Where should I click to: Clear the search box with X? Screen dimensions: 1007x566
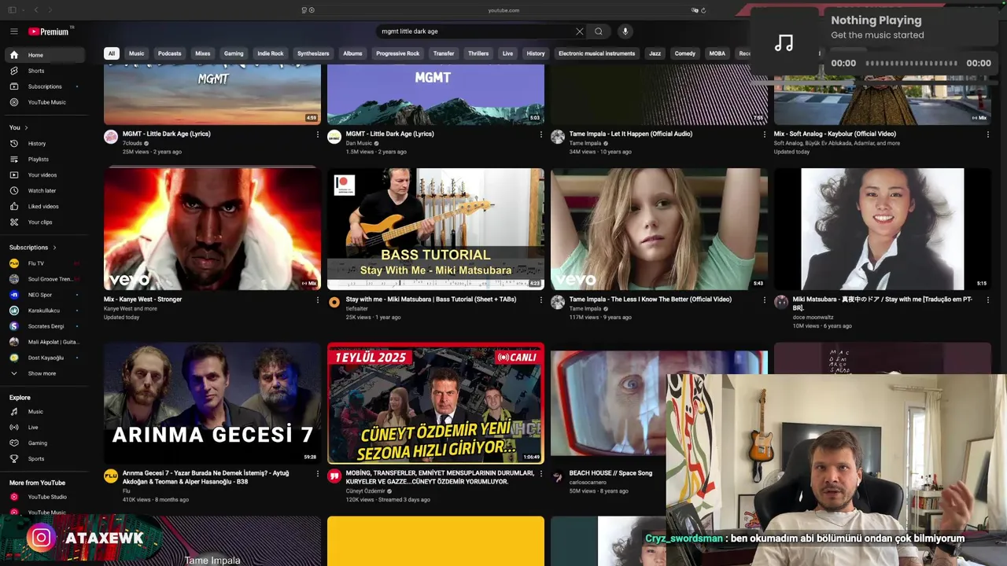(580, 31)
